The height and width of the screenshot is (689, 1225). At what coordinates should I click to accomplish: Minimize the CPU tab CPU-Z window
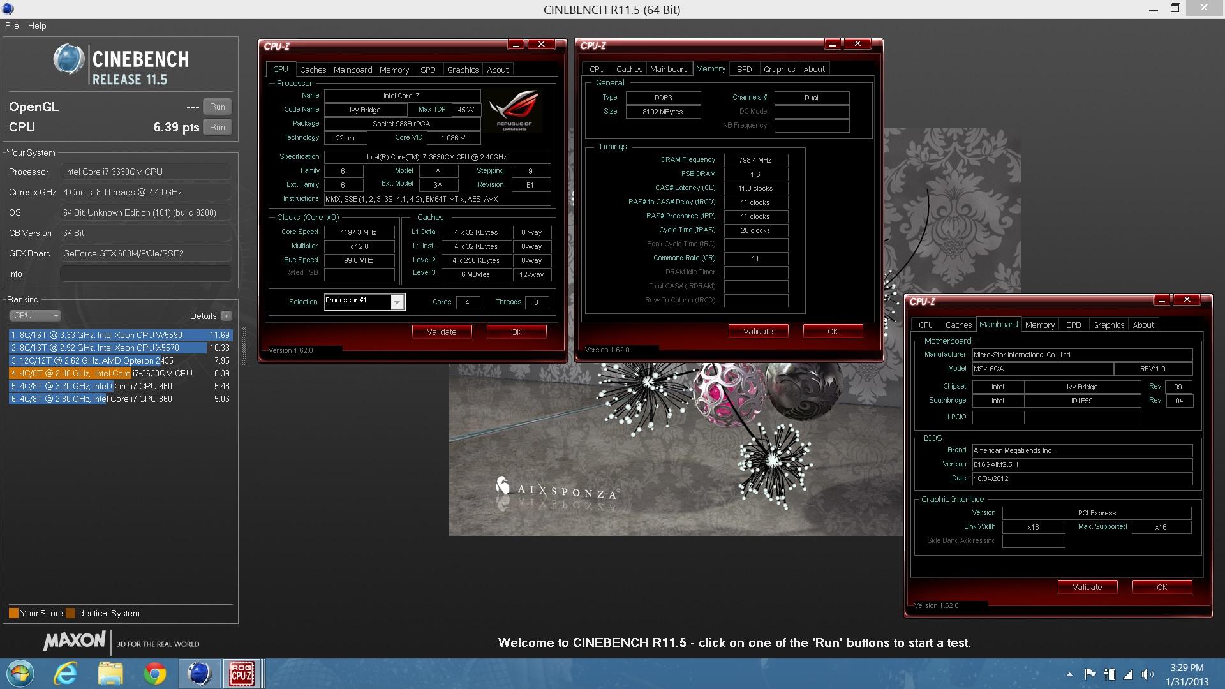pos(516,44)
